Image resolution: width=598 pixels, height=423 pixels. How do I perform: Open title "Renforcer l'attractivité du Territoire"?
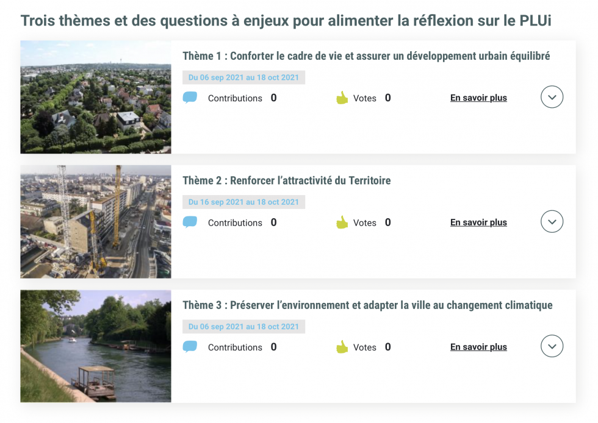pyautogui.click(x=286, y=181)
